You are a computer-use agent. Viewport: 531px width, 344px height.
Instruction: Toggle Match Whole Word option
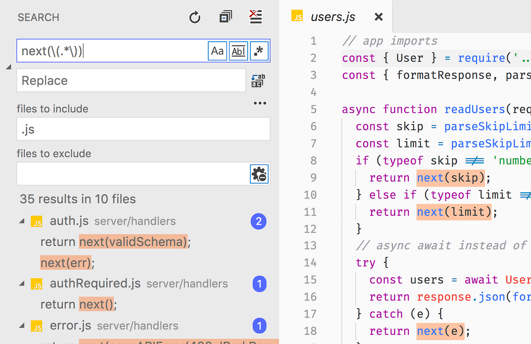click(x=238, y=51)
